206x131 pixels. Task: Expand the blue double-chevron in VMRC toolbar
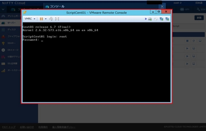(145, 19)
